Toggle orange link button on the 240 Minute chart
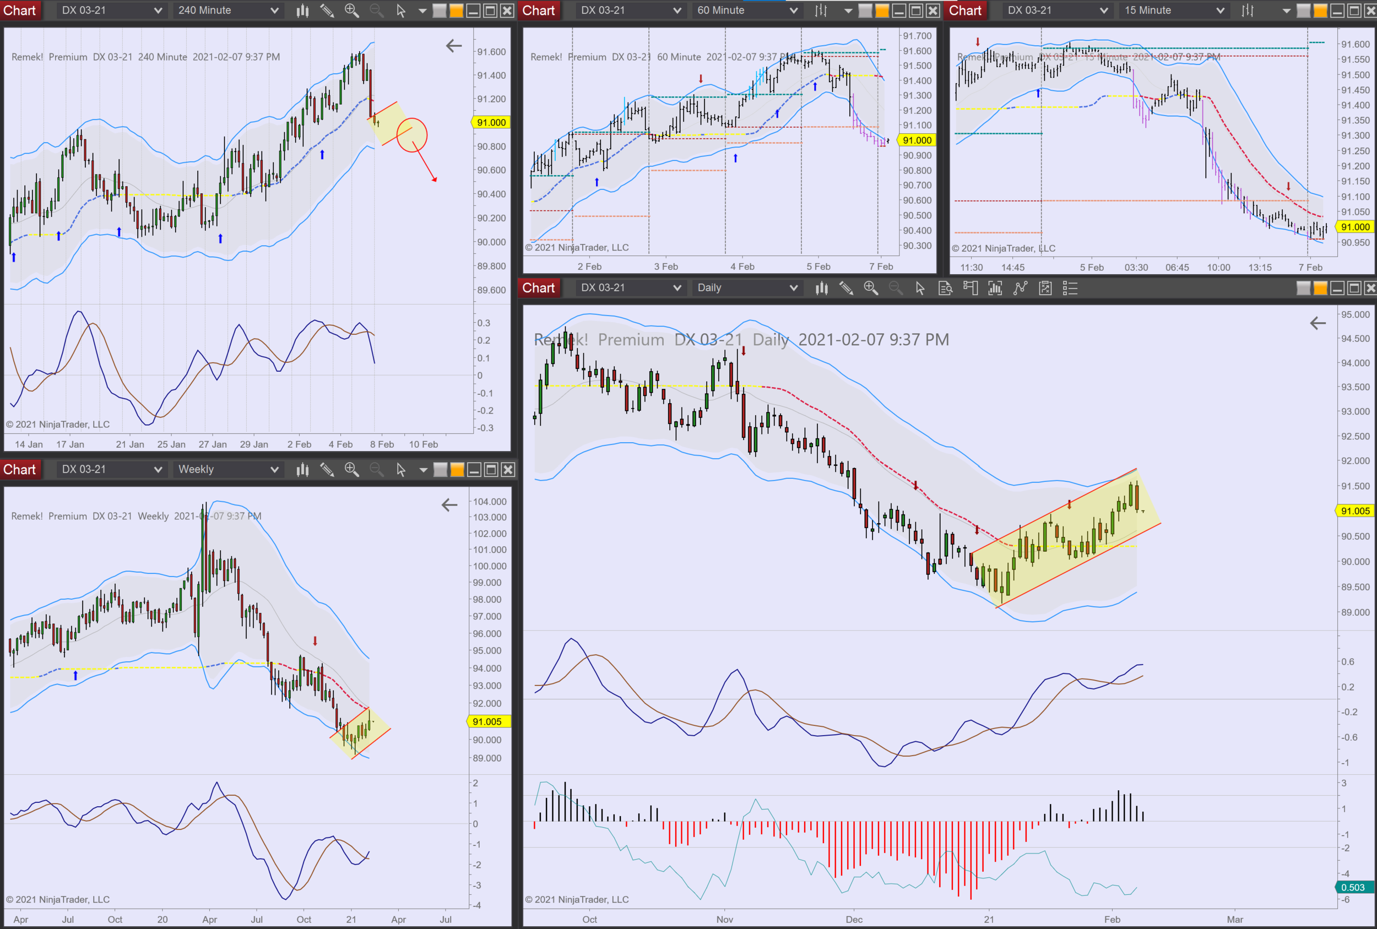This screenshot has height=929, width=1377. pyautogui.click(x=456, y=10)
